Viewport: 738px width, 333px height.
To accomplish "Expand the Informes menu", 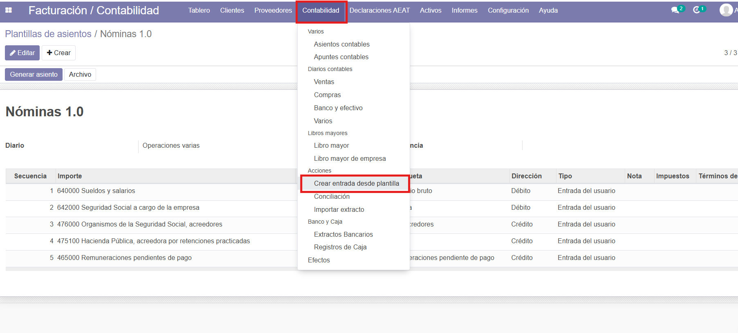I will [464, 10].
